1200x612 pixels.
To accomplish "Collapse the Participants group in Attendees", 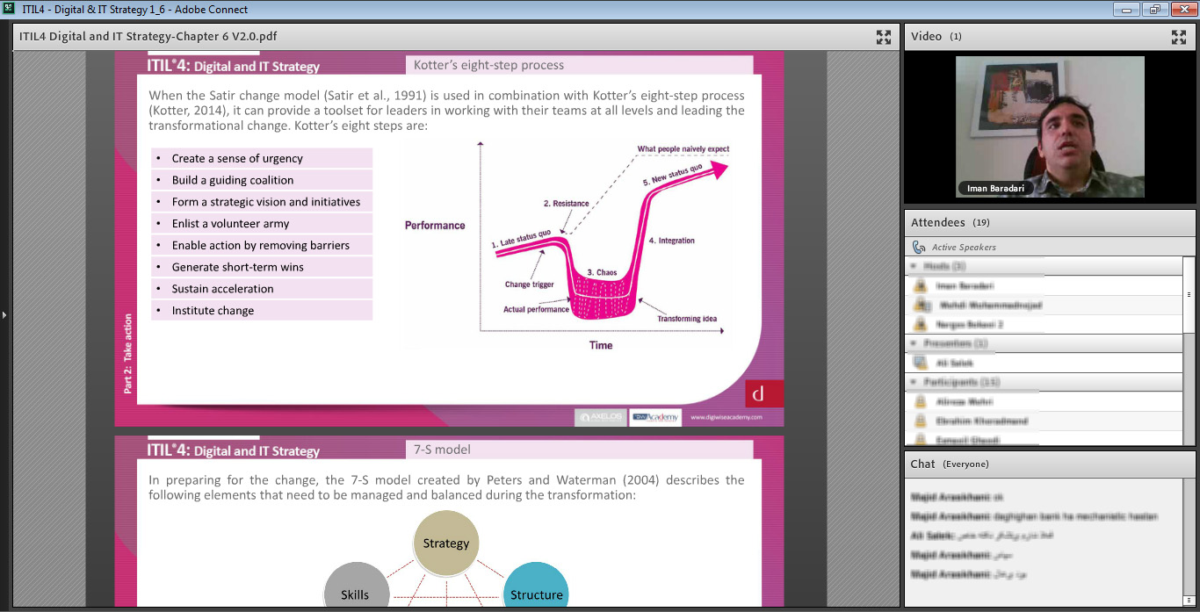I will click(x=914, y=382).
